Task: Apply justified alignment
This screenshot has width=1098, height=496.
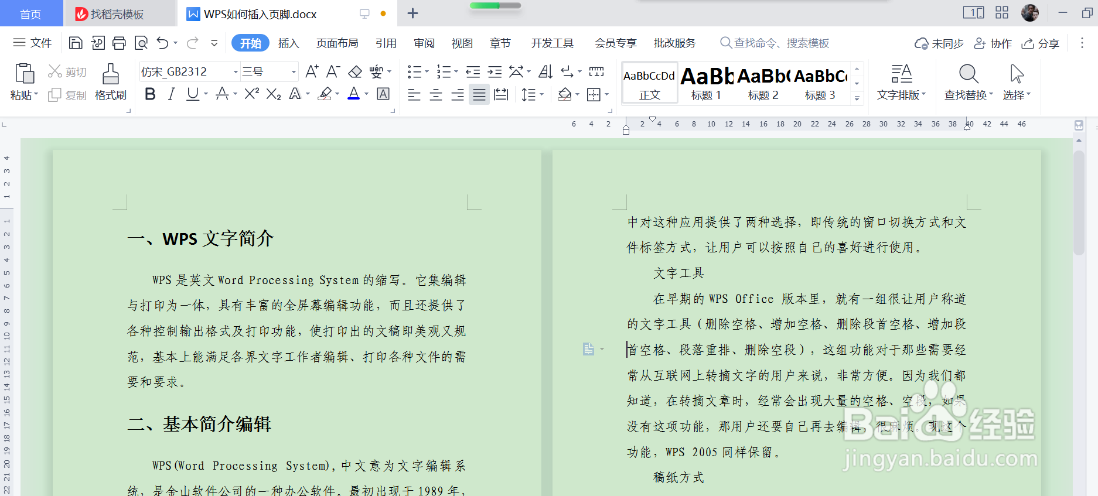Action: [479, 95]
